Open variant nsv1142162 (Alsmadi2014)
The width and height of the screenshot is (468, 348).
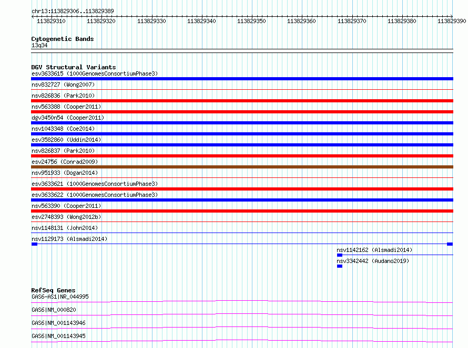click(x=374, y=250)
